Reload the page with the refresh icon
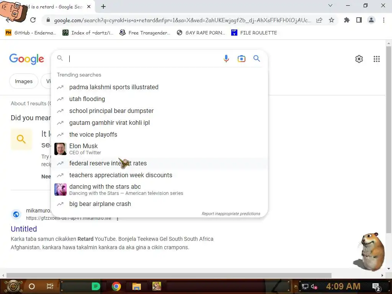392x294 pixels. (33, 20)
